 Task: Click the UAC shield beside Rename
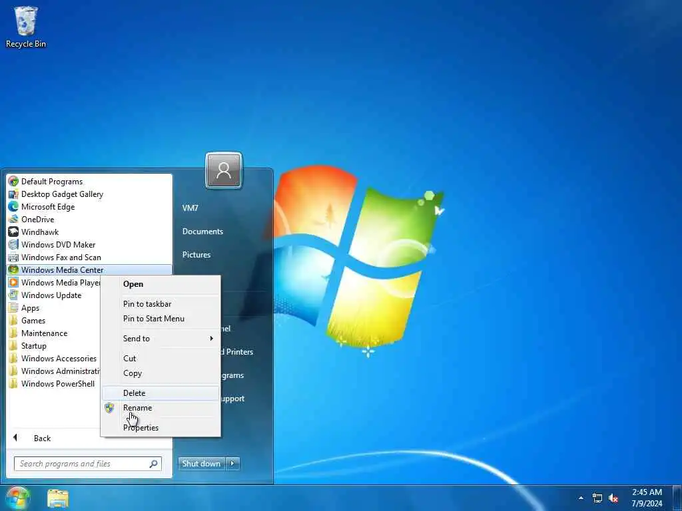(109, 408)
